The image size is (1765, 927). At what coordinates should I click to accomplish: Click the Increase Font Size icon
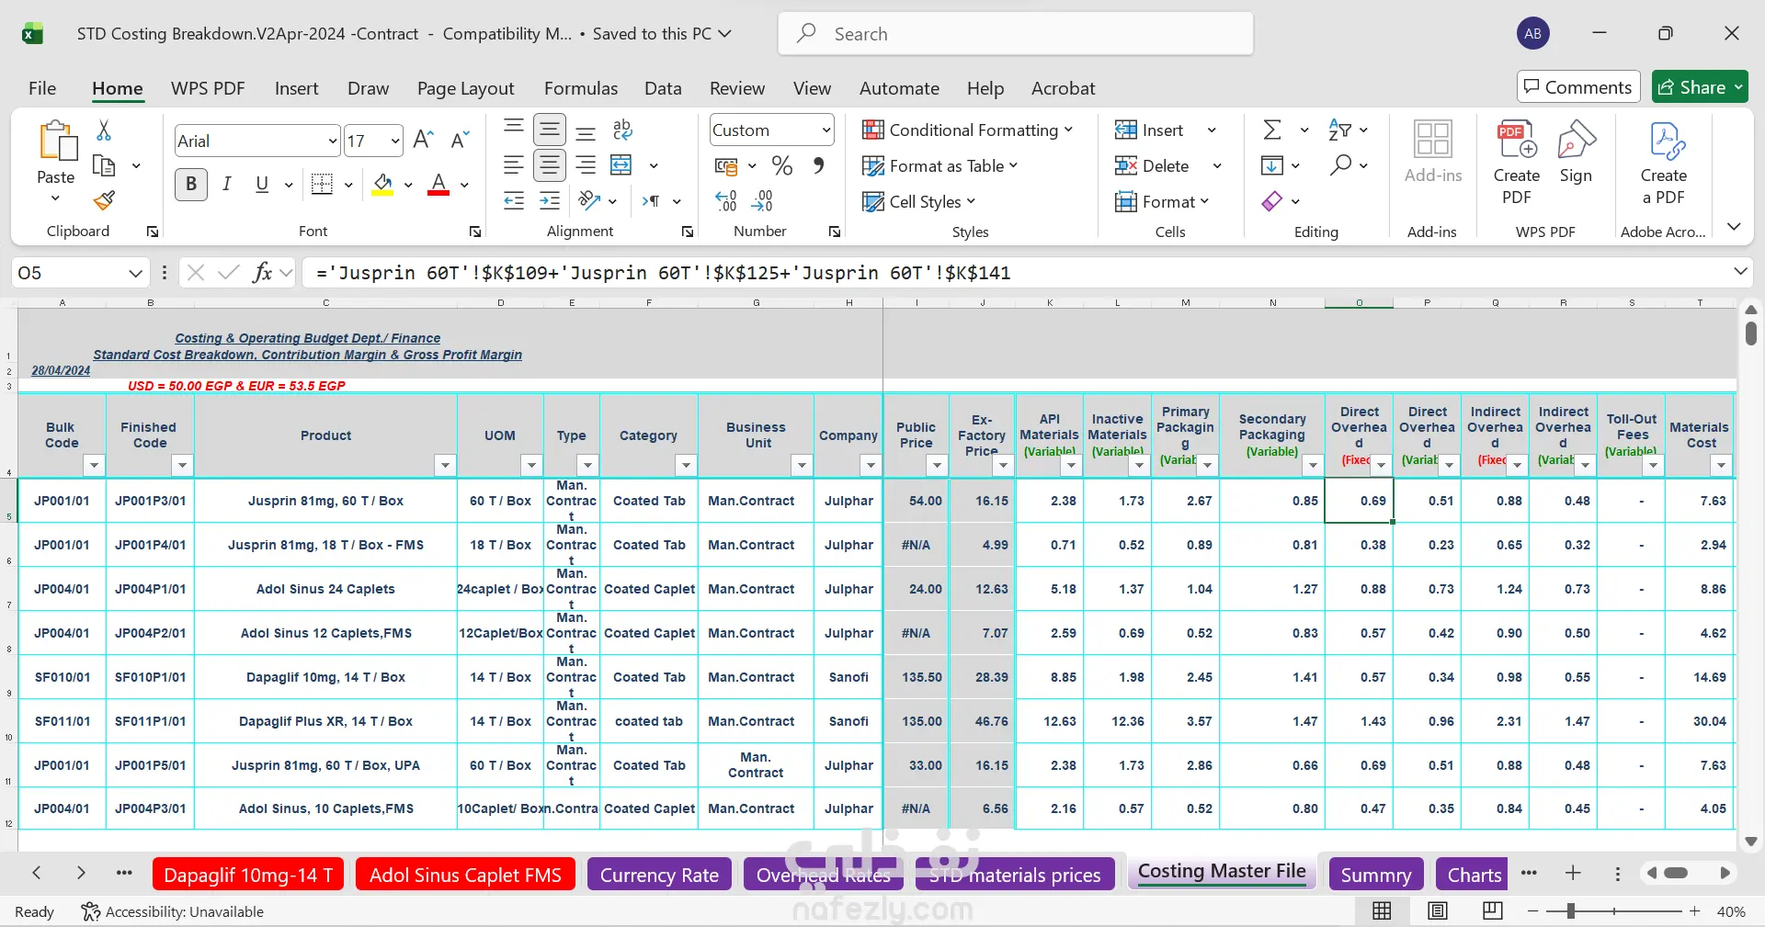pyautogui.click(x=423, y=140)
